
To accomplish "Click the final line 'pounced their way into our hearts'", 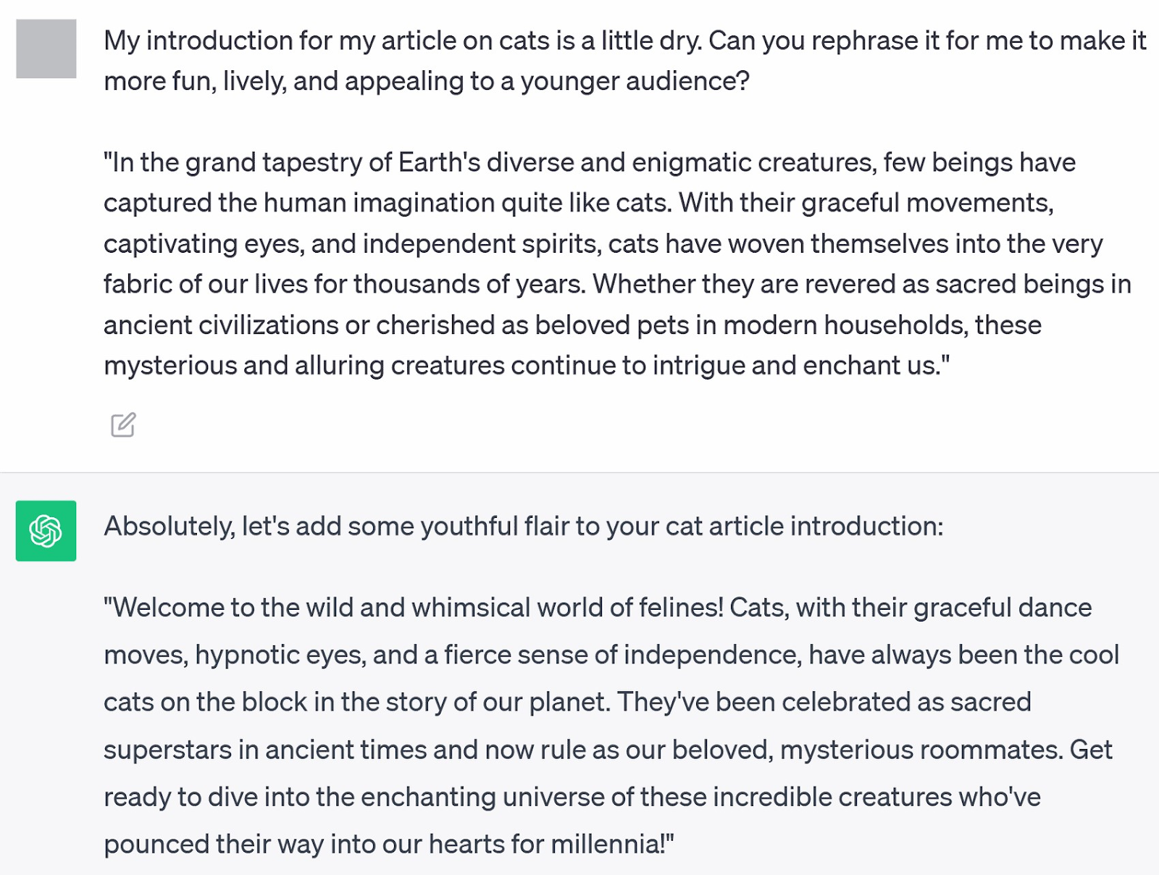I will (x=389, y=844).
